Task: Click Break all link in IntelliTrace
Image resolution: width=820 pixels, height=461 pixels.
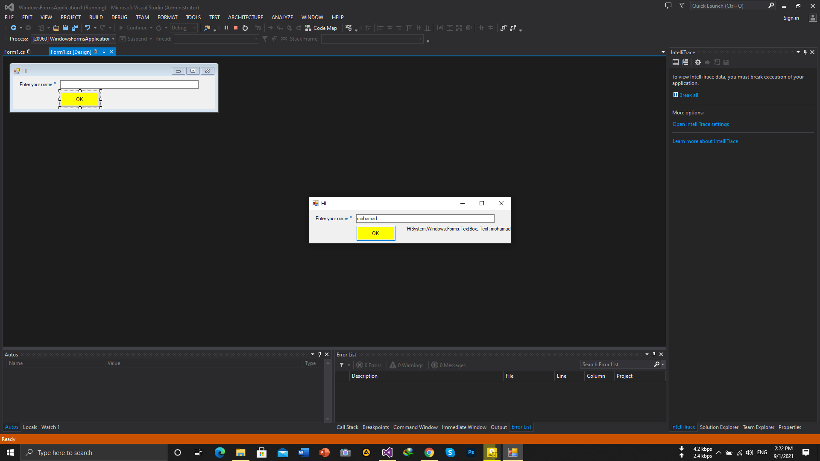Action: coord(688,95)
